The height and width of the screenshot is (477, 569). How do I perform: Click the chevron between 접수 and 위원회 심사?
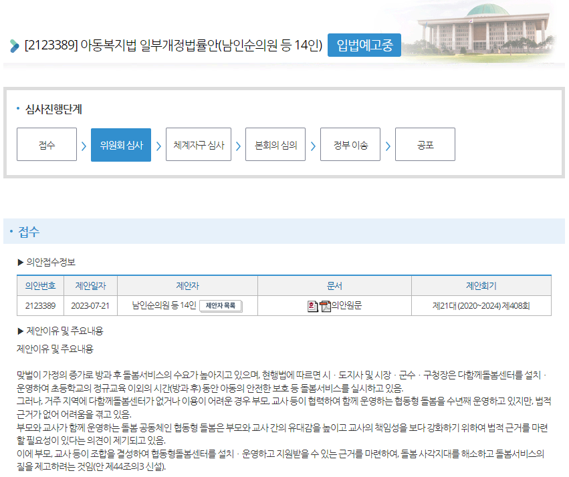(84, 146)
